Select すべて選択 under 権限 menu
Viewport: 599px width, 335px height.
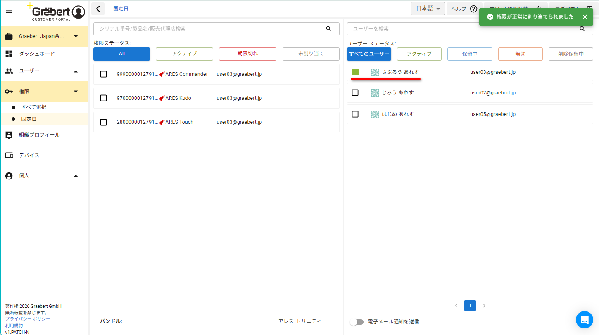tap(34, 107)
